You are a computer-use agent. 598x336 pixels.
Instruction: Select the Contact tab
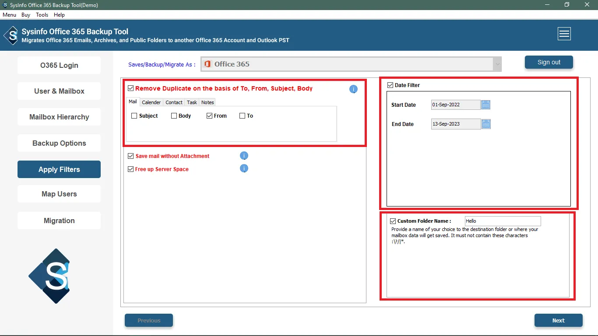(174, 102)
